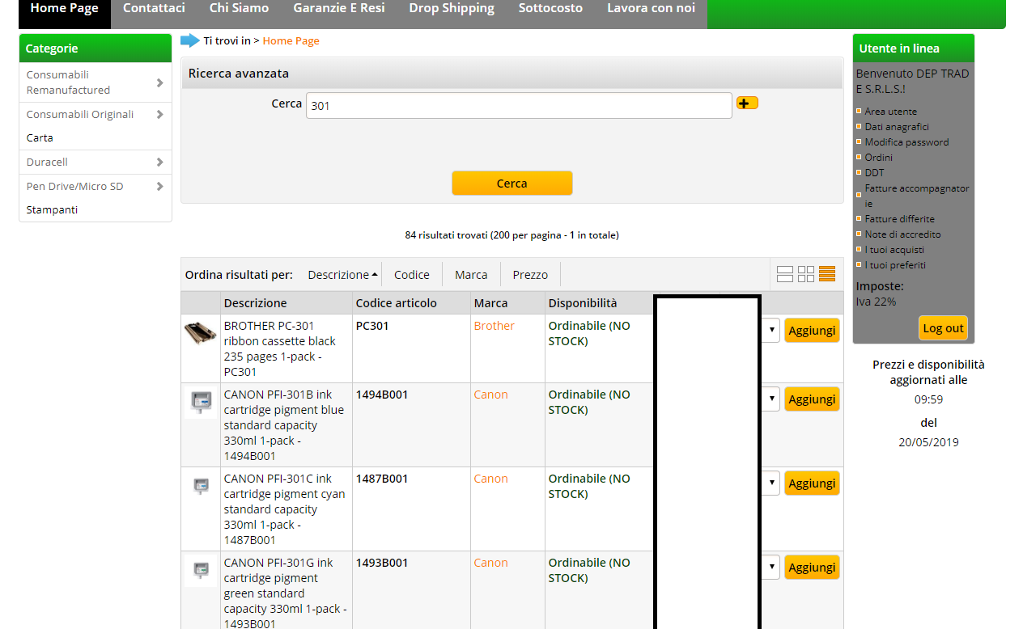Open I tuoi acquisti link
Screen dimensions: 1023x629
[894, 250]
